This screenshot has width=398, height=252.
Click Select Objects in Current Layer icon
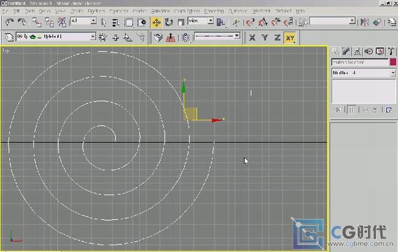[x=128, y=37]
